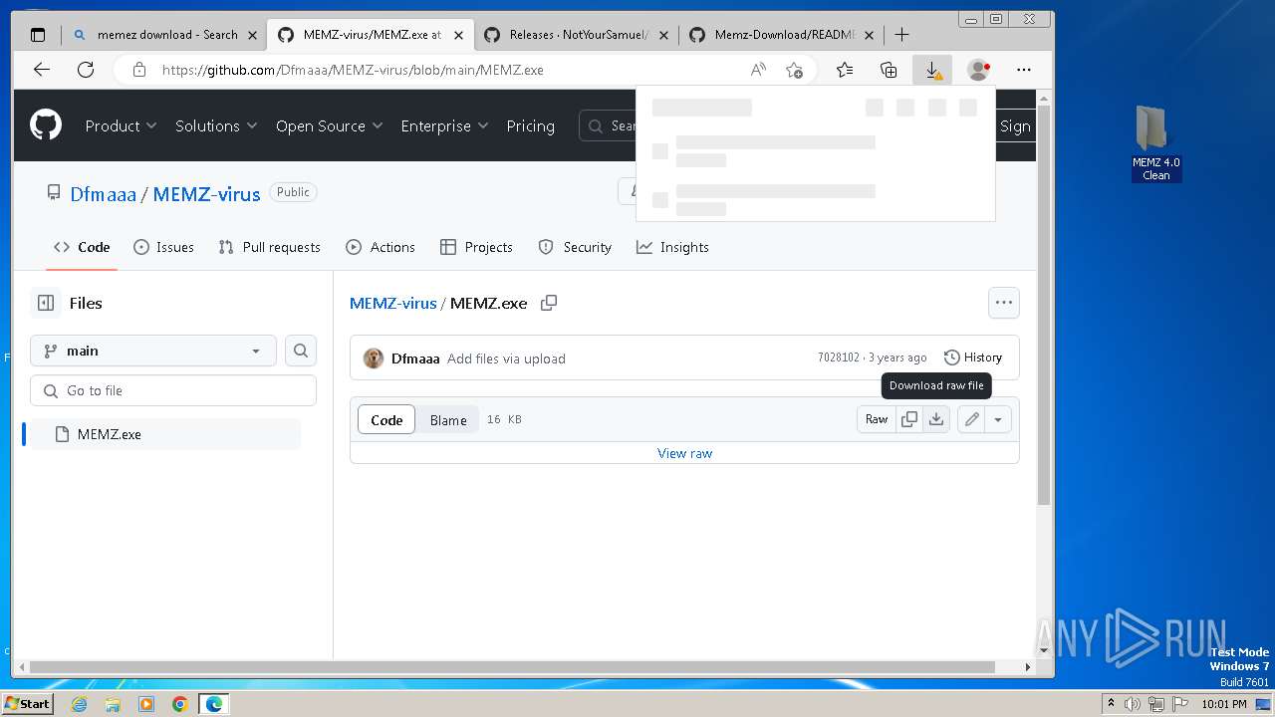Open Windows Explorer from taskbar
This screenshot has height=717, width=1275.
113,704
